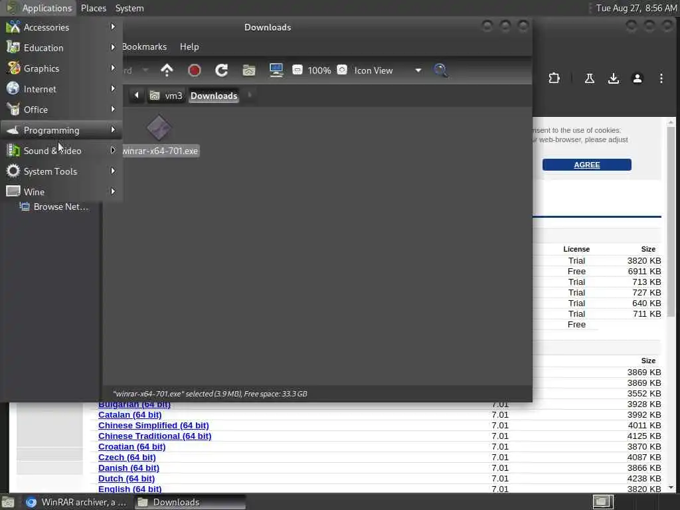Open the Internet submenu

click(61, 89)
